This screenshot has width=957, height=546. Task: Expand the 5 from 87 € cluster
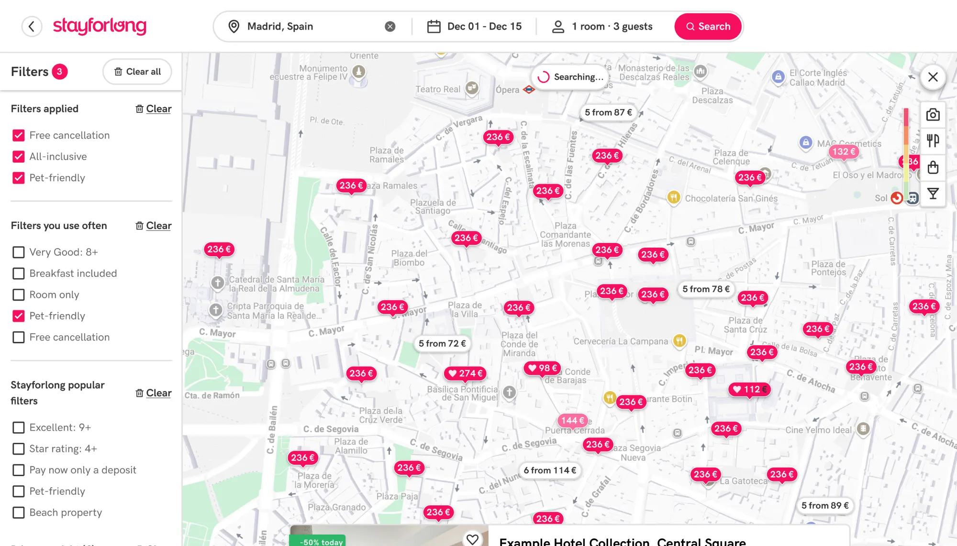click(x=608, y=112)
